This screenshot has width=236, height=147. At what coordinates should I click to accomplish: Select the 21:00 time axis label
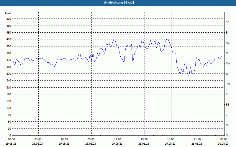pyautogui.click(x=197, y=139)
